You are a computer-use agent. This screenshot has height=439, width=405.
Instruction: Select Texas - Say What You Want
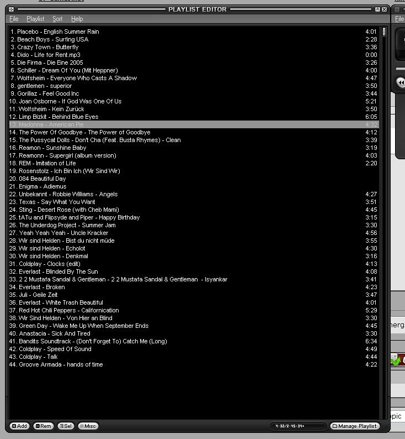(x=194, y=202)
